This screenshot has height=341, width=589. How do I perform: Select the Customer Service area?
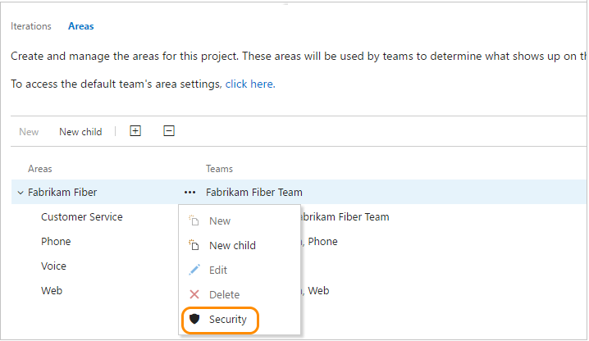point(82,217)
